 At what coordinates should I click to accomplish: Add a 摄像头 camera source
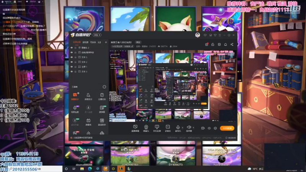pos(146,128)
